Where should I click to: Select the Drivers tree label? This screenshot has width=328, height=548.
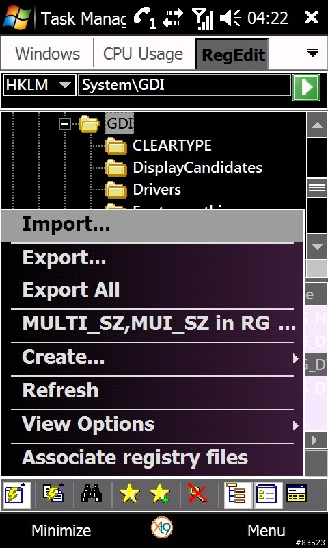(x=157, y=190)
